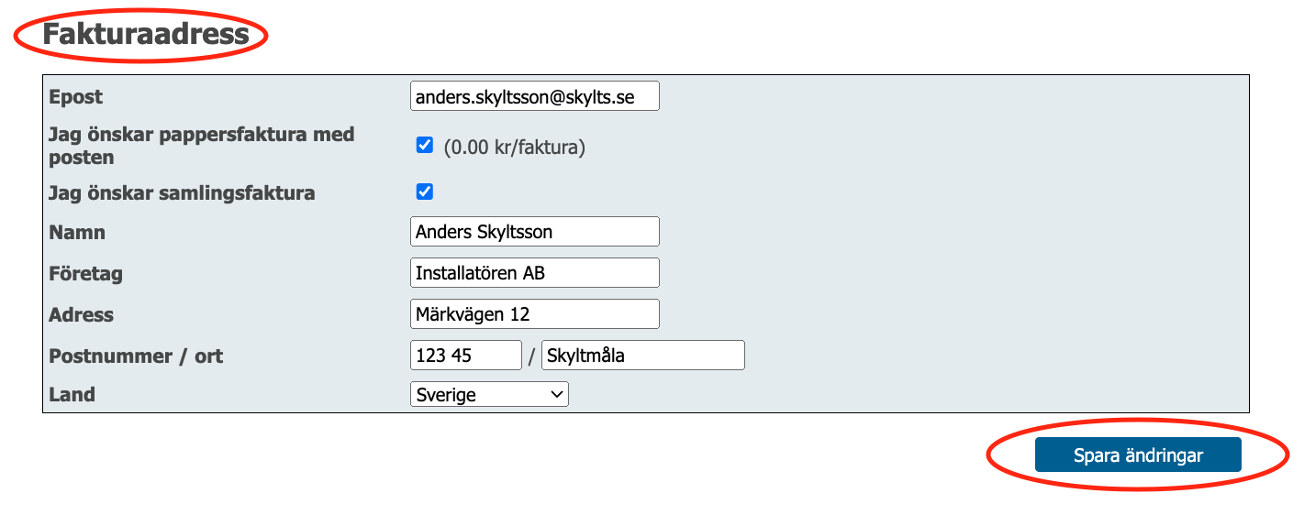Screen dimensions: 1304x515
Task: Open the Land dropdown showing Sverige
Action: 489,395
